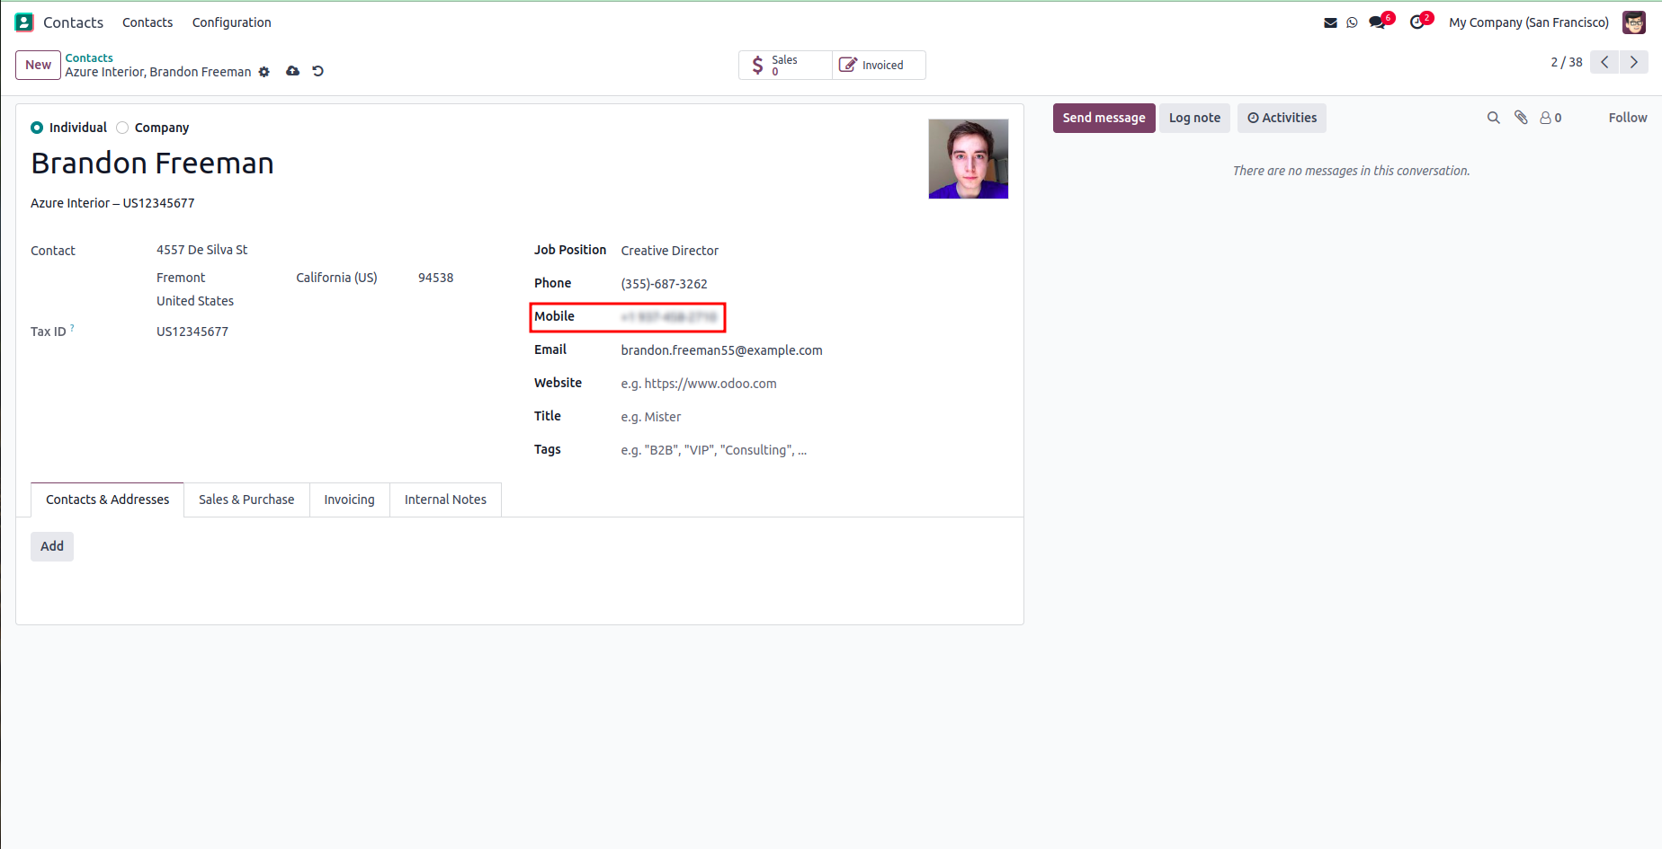Select the Company radio button
Screen dimensions: 1662x849
tap(122, 128)
